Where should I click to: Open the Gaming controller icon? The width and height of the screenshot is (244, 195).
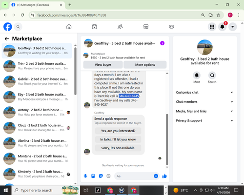(x=171, y=27)
